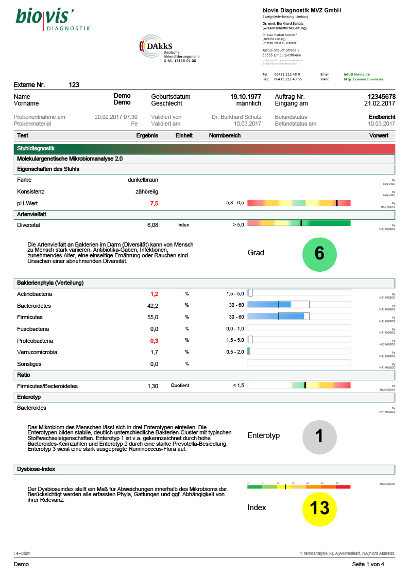Click the Konsistenz result zähbreiig

[147, 191]
